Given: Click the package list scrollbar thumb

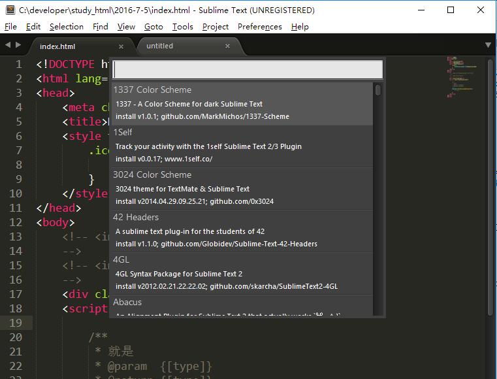Looking at the screenshot, I should point(378,90).
